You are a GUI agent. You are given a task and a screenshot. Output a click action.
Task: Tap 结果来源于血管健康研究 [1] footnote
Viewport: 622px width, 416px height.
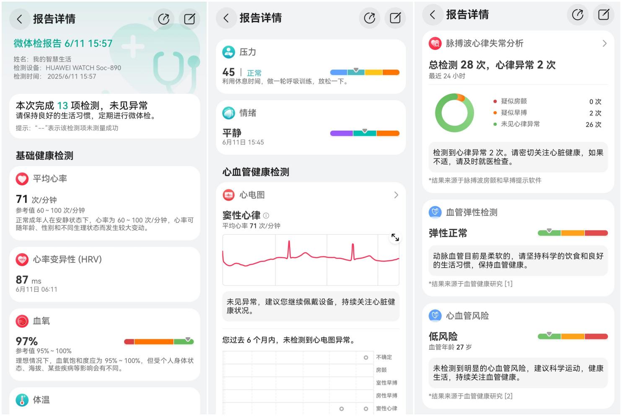click(x=471, y=284)
